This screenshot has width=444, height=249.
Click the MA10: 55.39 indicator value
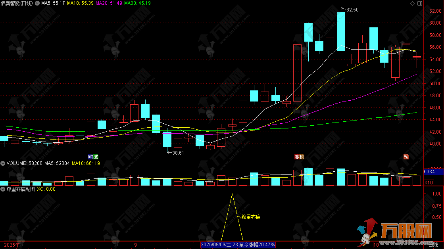click(x=80, y=3)
